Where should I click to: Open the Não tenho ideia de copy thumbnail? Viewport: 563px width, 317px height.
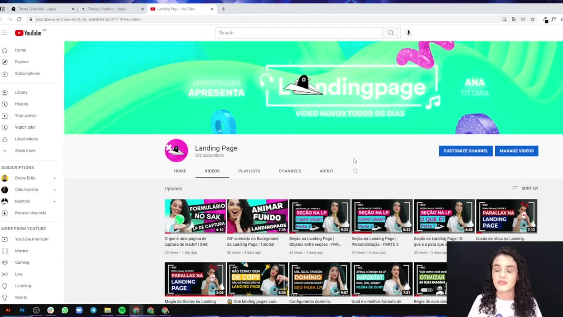point(257,279)
